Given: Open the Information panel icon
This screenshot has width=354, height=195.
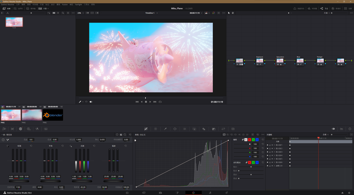Looking at the screenshot, I should [350, 129].
